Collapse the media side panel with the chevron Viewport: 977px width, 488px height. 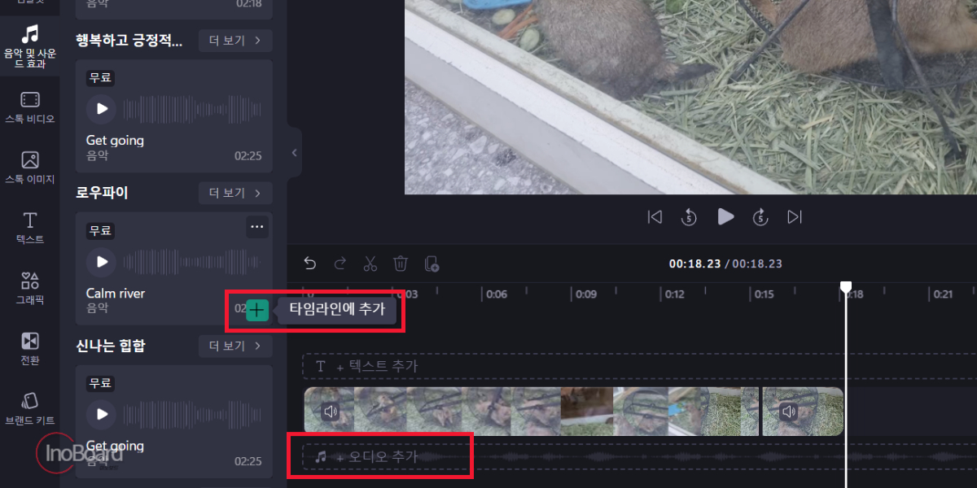pyautogui.click(x=294, y=152)
